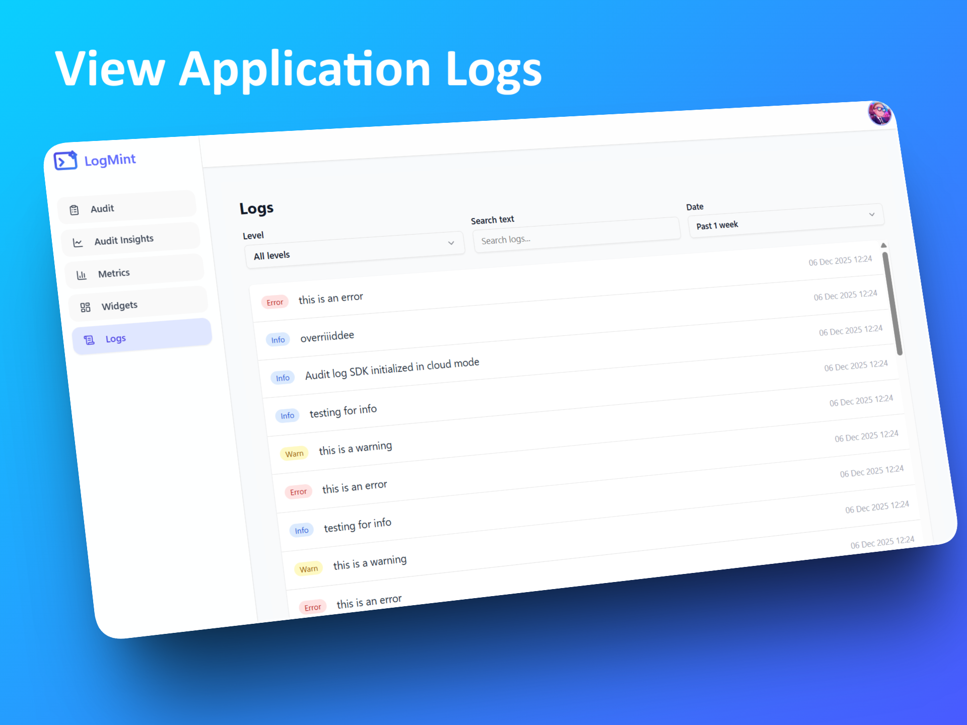Click the Audit Insights chart icon
This screenshot has height=725, width=967.
pyautogui.click(x=79, y=241)
